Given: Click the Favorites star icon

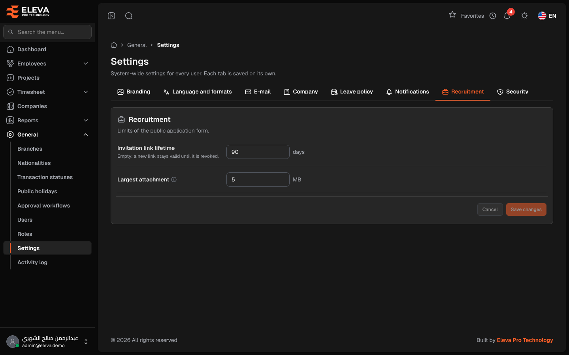Looking at the screenshot, I should coord(452,15).
